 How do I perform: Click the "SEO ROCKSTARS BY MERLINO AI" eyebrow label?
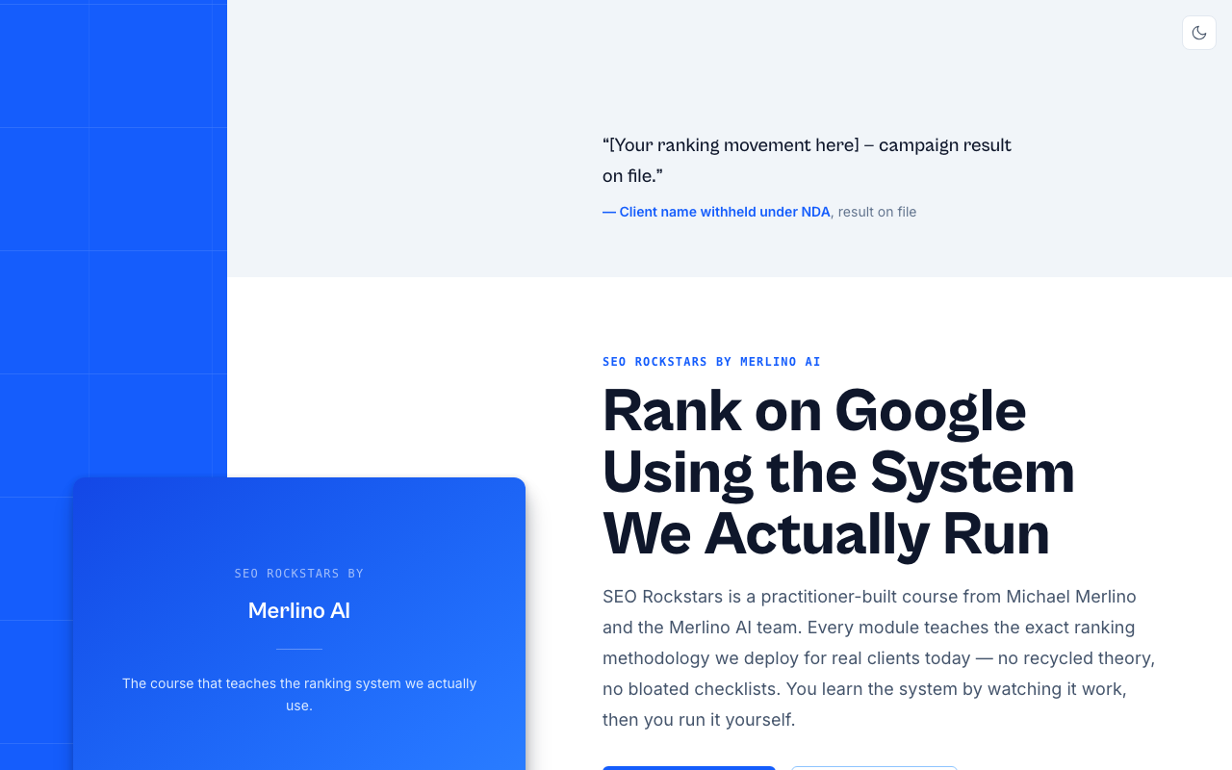point(711,362)
